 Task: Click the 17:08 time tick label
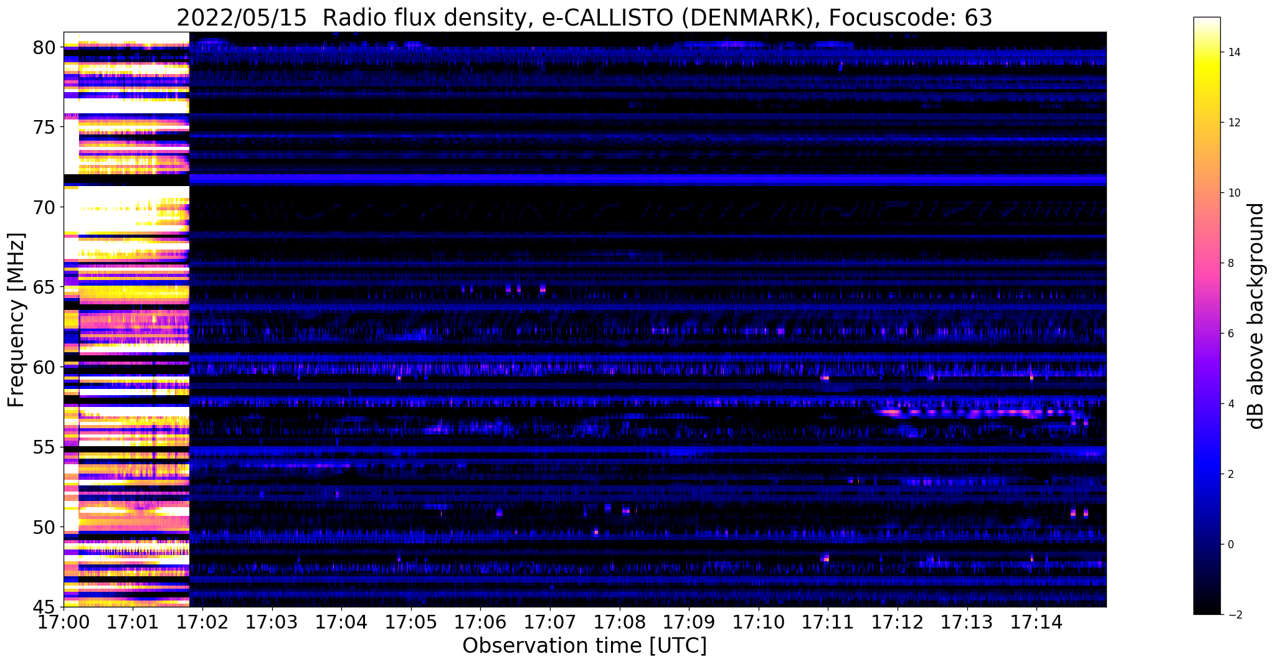click(x=620, y=623)
